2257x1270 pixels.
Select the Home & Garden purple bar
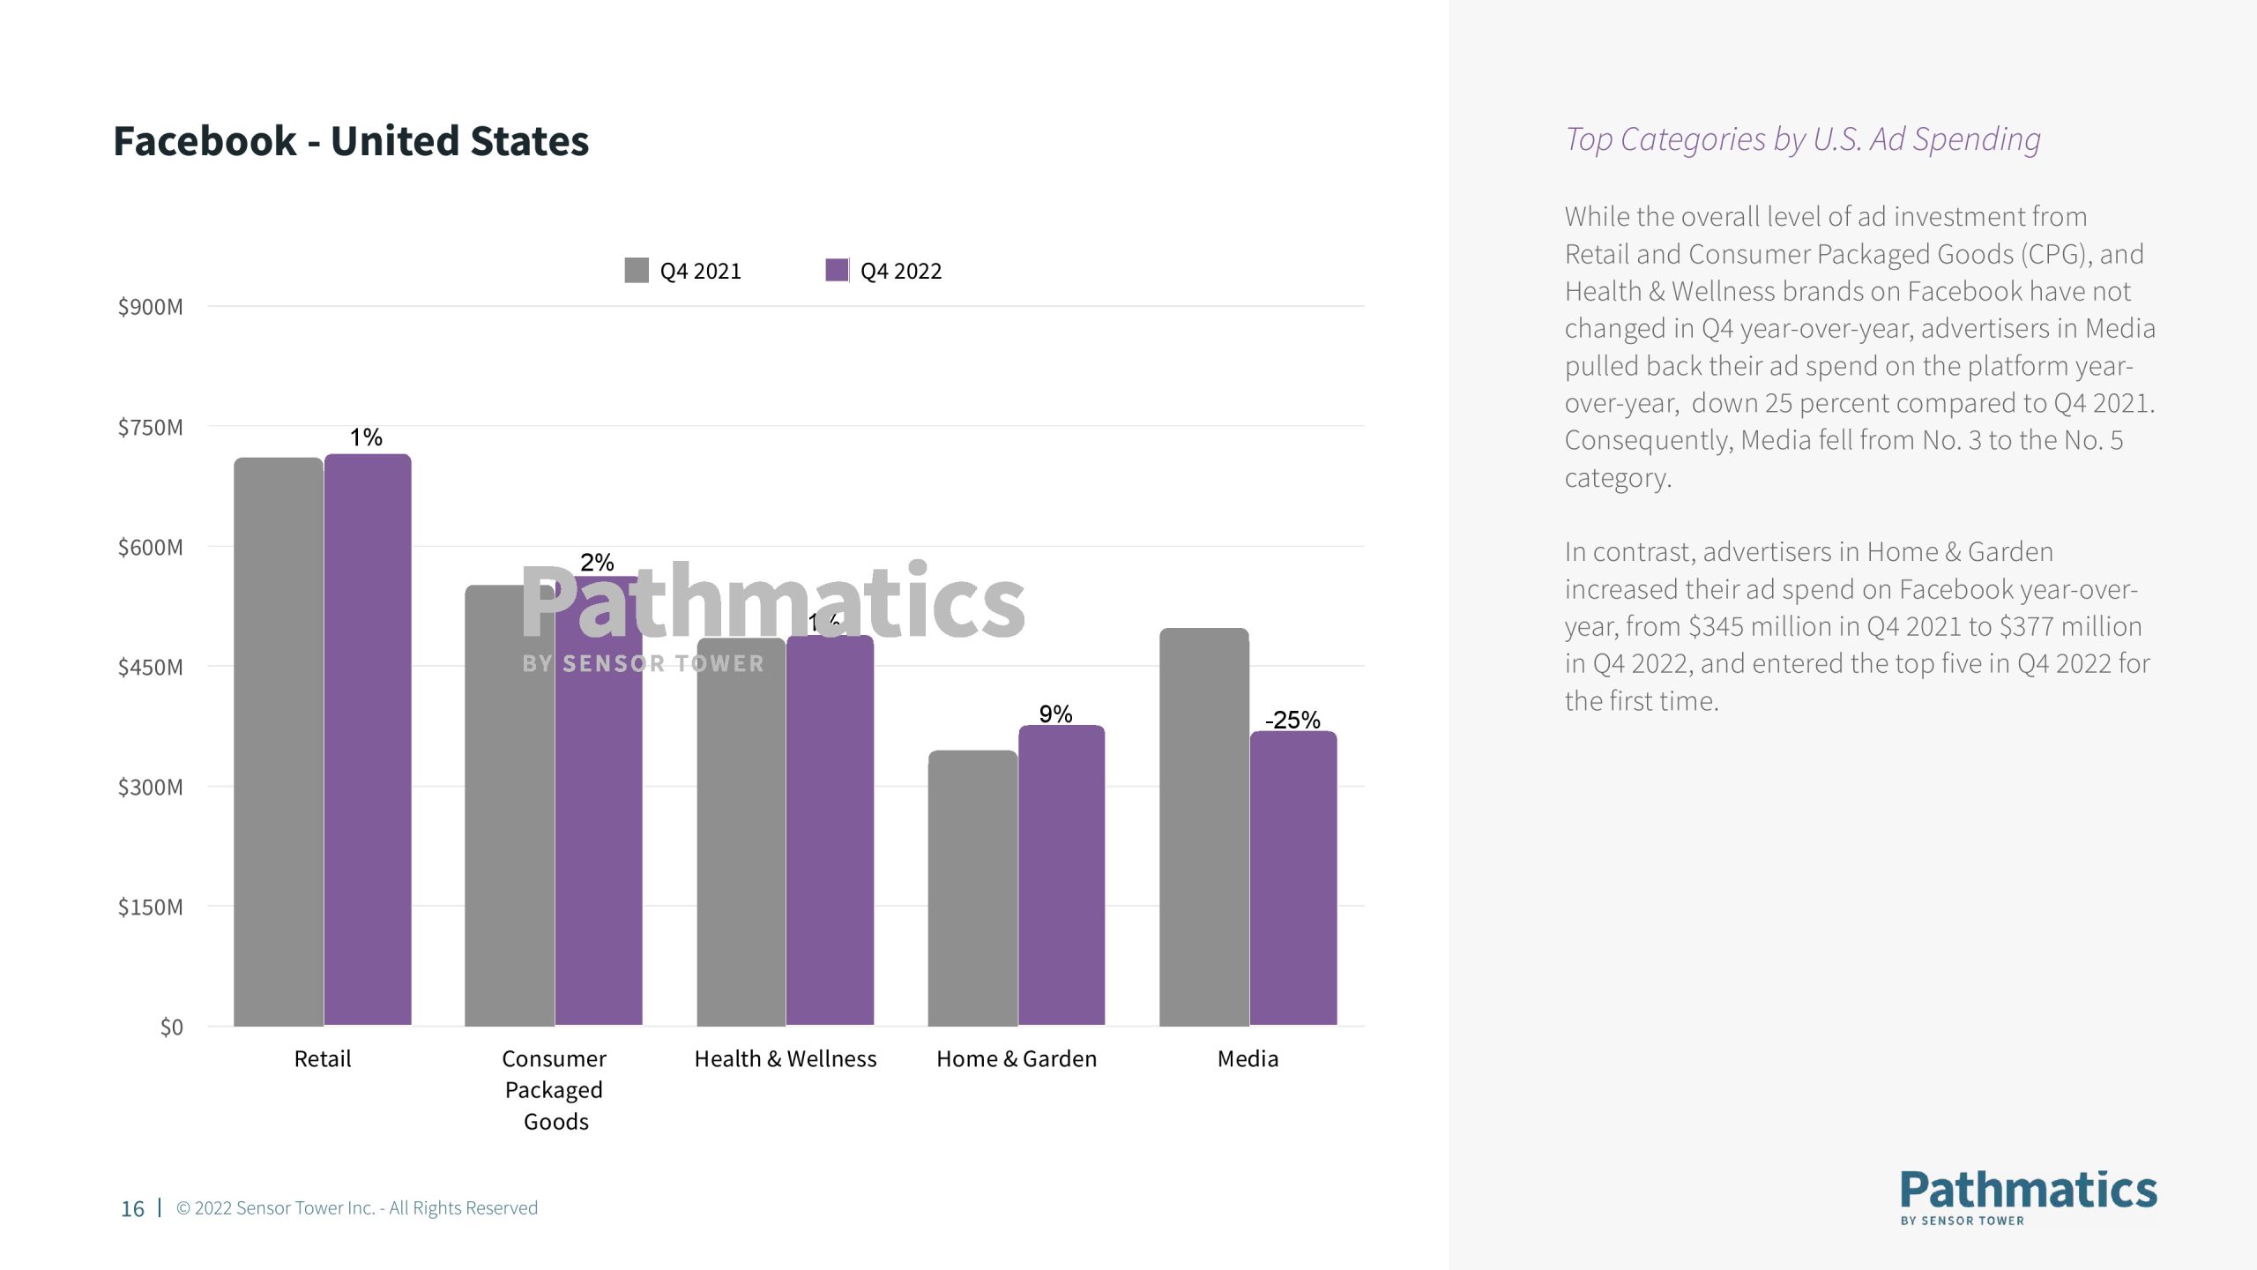coord(1061,875)
